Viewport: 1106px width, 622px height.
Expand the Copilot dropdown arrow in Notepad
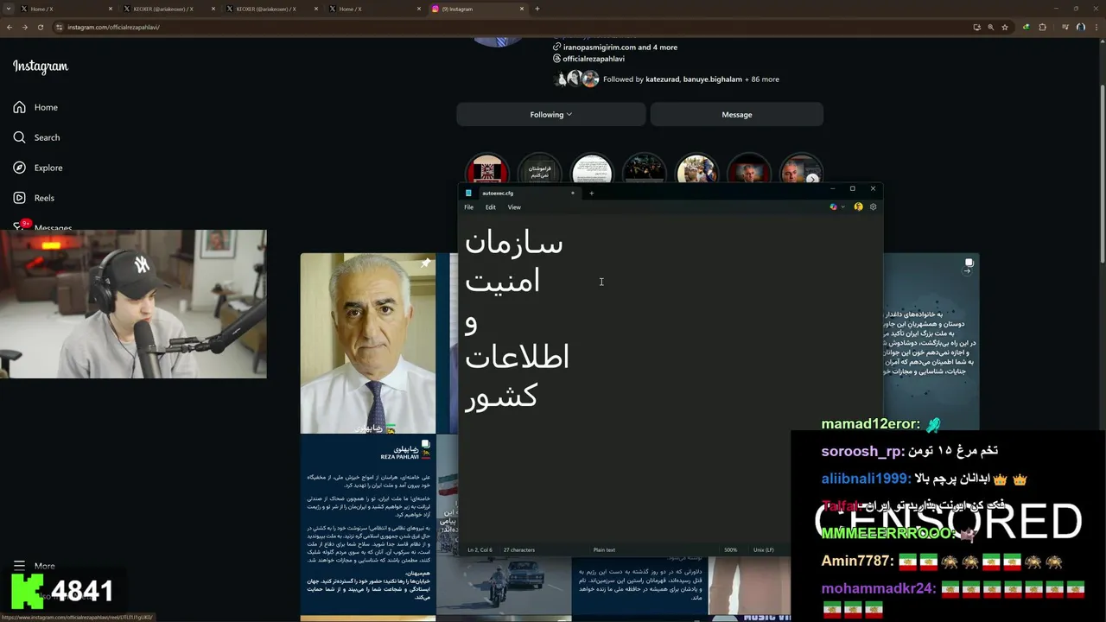tap(842, 207)
